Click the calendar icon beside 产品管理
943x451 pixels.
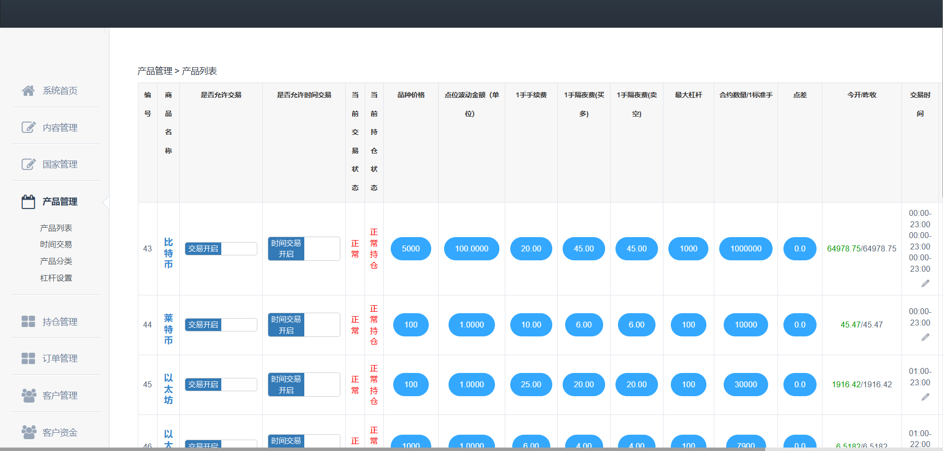28,202
